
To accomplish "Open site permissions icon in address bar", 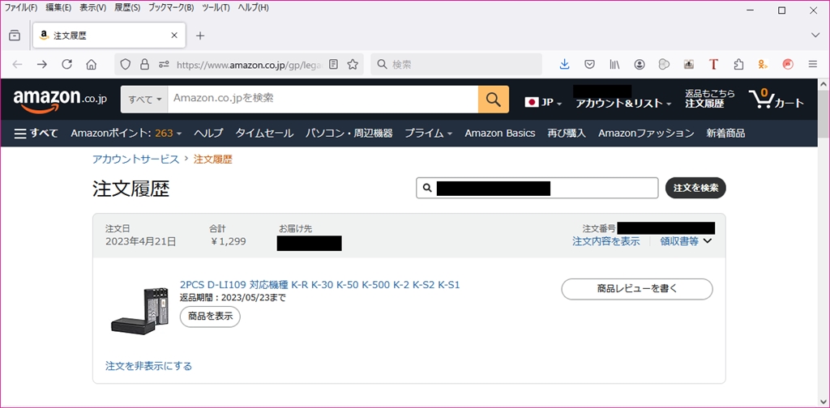I will (164, 65).
